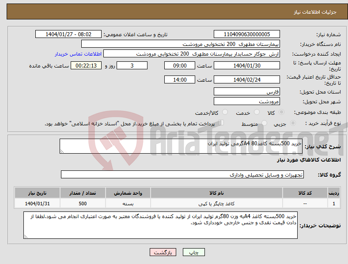Click the resize grip of توضیحات خریدار textarea
348x264 pixels.
tap(26, 237)
